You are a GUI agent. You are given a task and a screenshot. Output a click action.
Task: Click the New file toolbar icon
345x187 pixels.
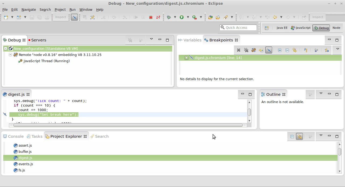(6, 17)
